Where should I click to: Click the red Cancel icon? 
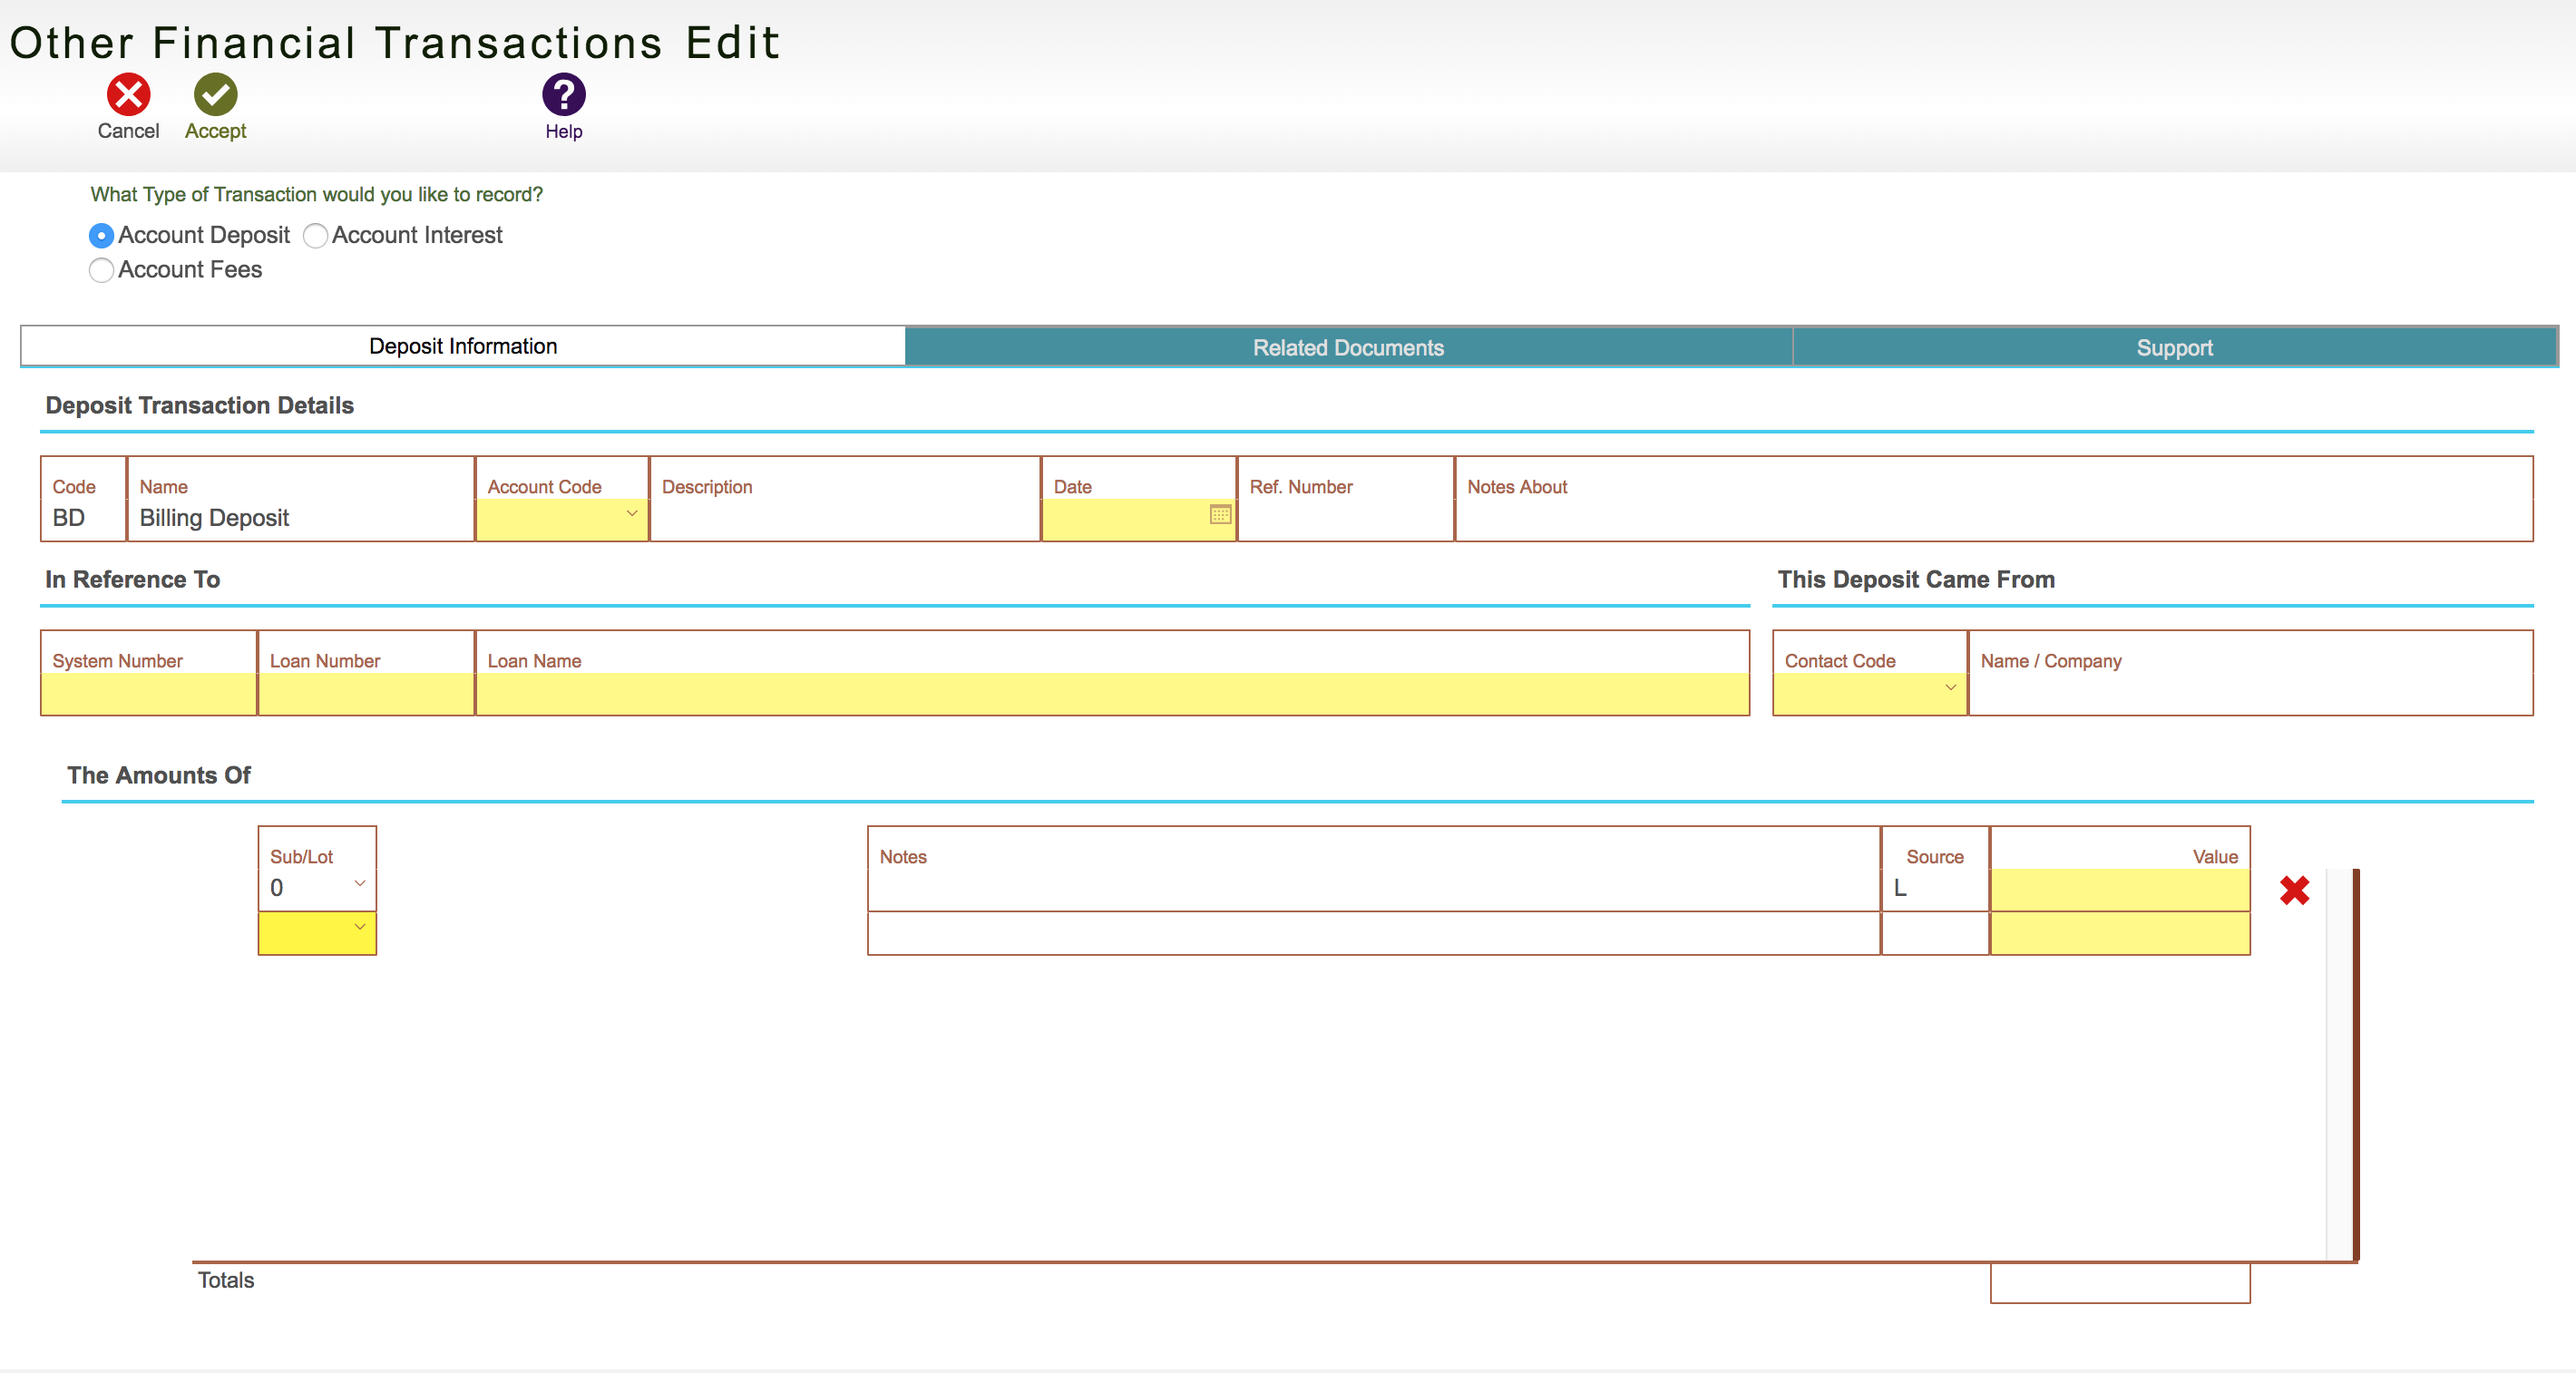128,95
